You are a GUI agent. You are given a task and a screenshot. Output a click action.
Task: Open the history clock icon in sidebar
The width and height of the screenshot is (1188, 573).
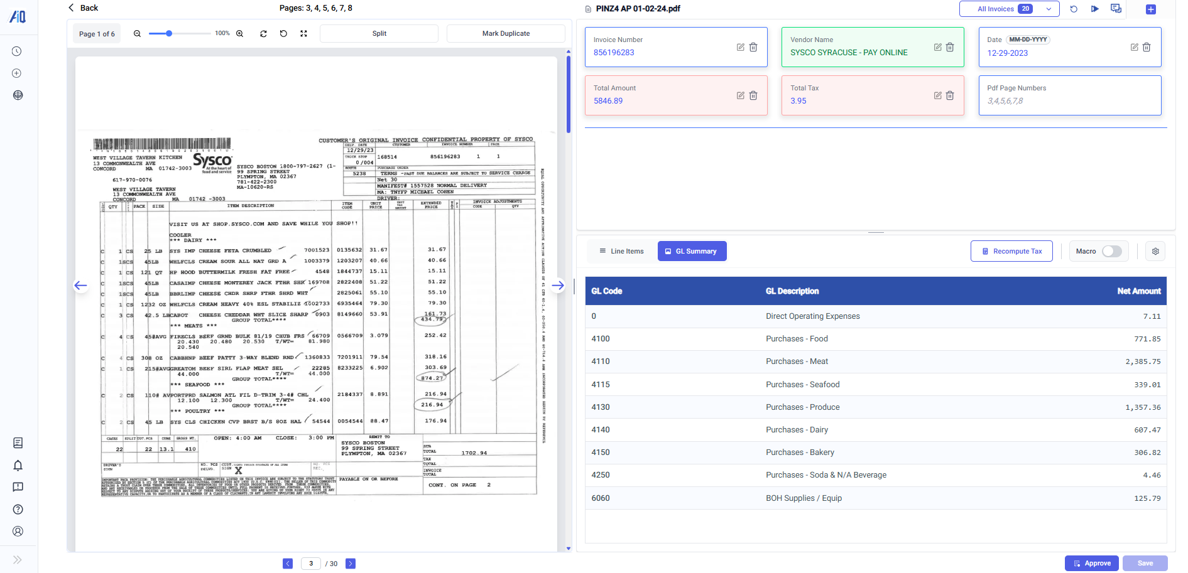click(x=17, y=51)
